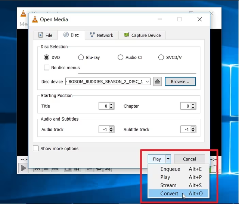Image resolution: width=239 pixels, height=204 pixels.
Task: Click the eject disc icon button
Action: 157,82
